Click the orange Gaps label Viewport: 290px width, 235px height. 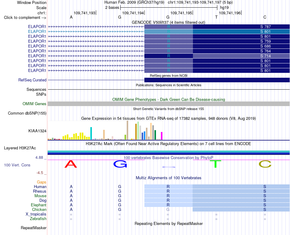(x=42, y=182)
